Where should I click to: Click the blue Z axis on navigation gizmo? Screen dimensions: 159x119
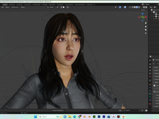(x=142, y=14)
